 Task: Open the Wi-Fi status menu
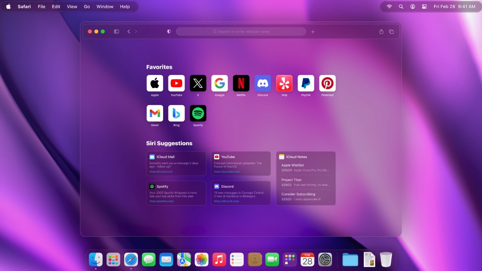pos(389,6)
